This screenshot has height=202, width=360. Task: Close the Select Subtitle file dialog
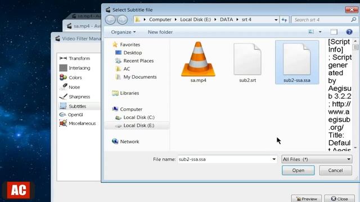click(x=351, y=10)
